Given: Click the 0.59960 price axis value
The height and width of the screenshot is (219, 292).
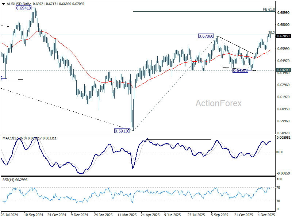Looking at the screenshot, I should (284, 121).
